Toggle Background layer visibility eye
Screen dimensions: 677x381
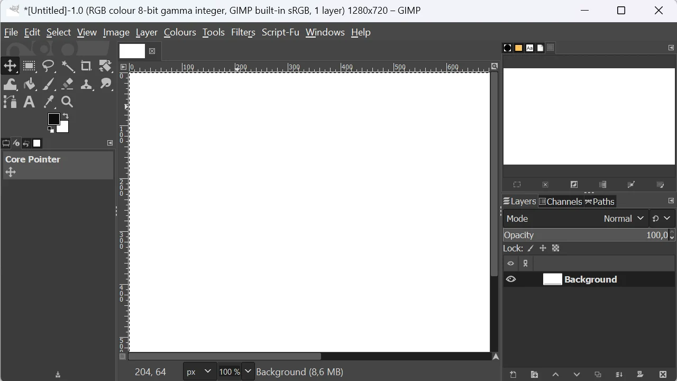[x=511, y=279]
